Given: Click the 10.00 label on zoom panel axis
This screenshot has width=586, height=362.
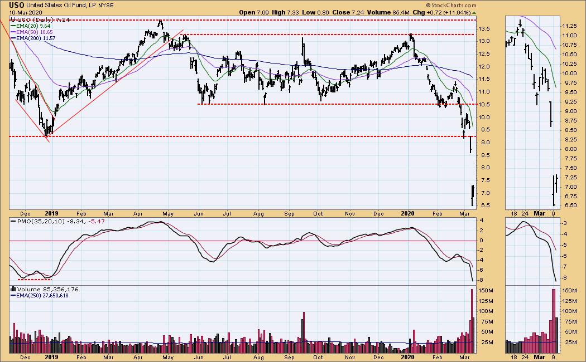Looking at the screenshot, I should coord(569,74).
